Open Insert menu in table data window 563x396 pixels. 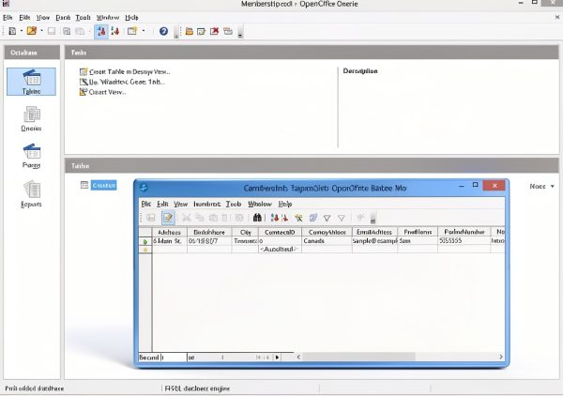pyautogui.click(x=206, y=204)
